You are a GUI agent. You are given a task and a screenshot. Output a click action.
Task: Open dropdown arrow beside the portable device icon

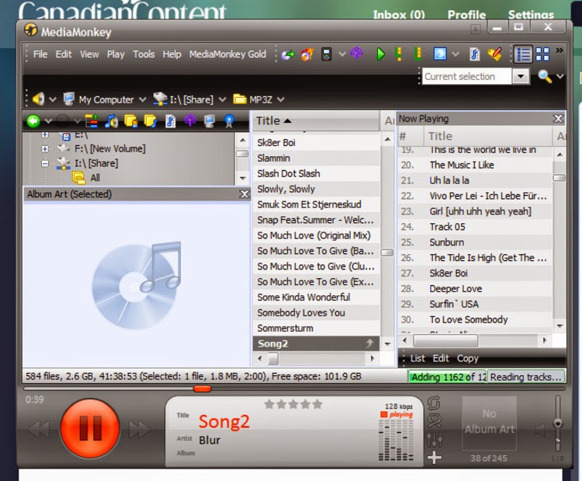click(x=342, y=54)
